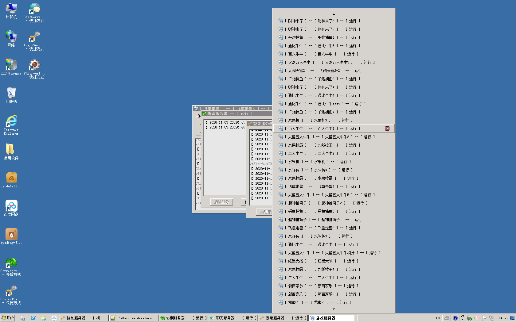The height and width of the screenshot is (322, 516).
Task: Open the ControlSe shortcut desktop icon
Action: click(x=11, y=295)
